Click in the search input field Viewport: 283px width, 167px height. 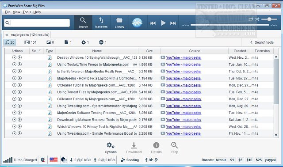click(x=37, y=23)
